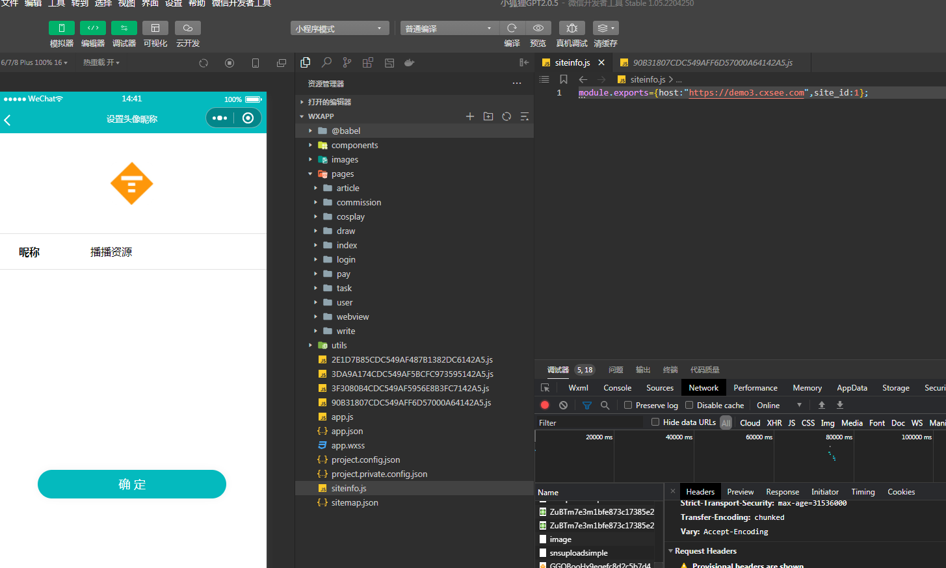Open resource manager more options (…)
The width and height of the screenshot is (946, 568).
point(517,83)
